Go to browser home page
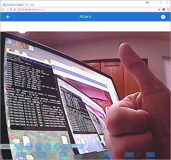 (x=15, y=10)
